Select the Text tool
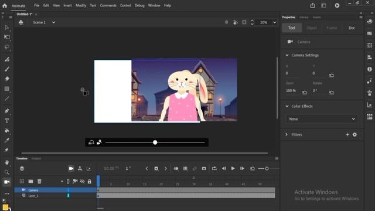This screenshot has height=211, width=375. [x=6, y=121]
